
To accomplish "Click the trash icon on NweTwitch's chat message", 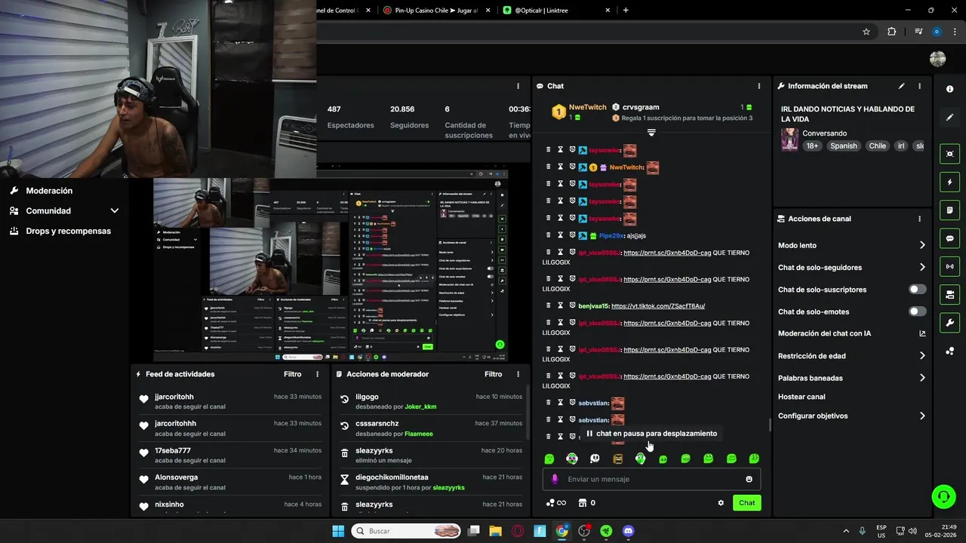I will [x=549, y=167].
